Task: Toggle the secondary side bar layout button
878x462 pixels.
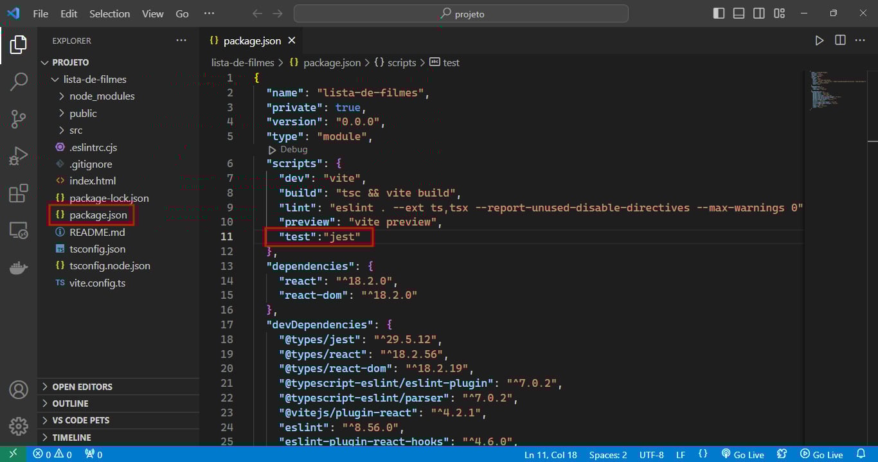Action: (x=759, y=13)
